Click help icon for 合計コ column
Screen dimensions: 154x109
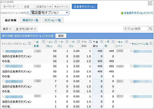coord(101,41)
